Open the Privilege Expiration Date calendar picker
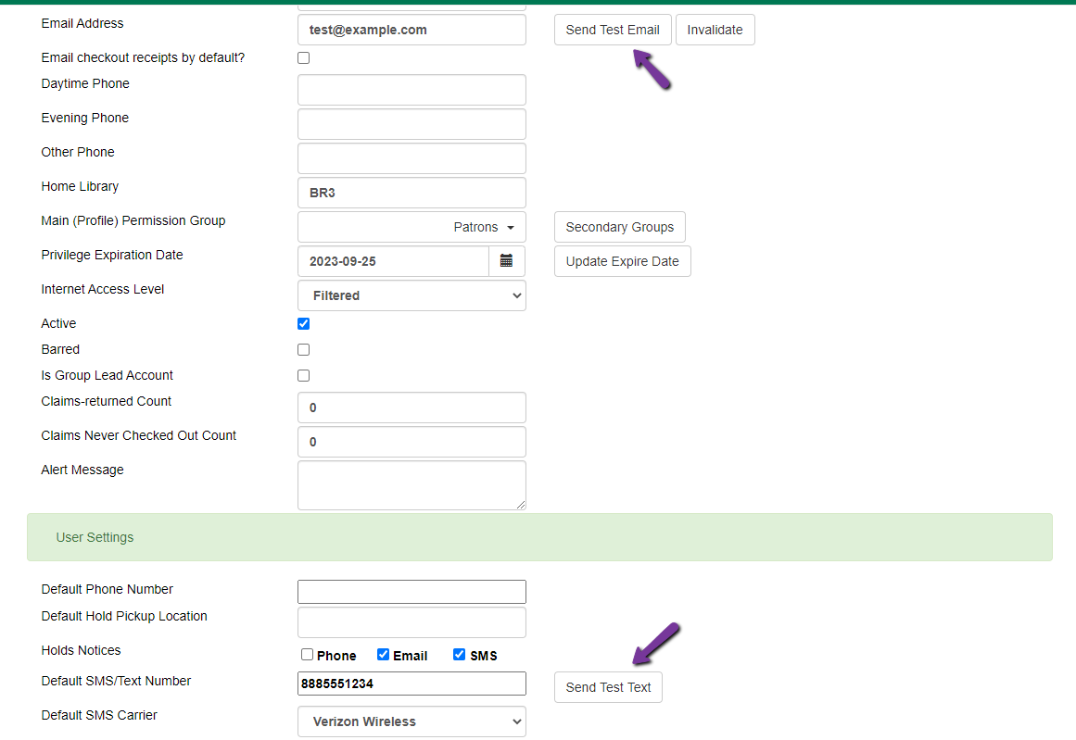 click(506, 261)
